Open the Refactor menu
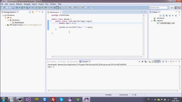Screen dimensions: 182x102 click(19, 4)
